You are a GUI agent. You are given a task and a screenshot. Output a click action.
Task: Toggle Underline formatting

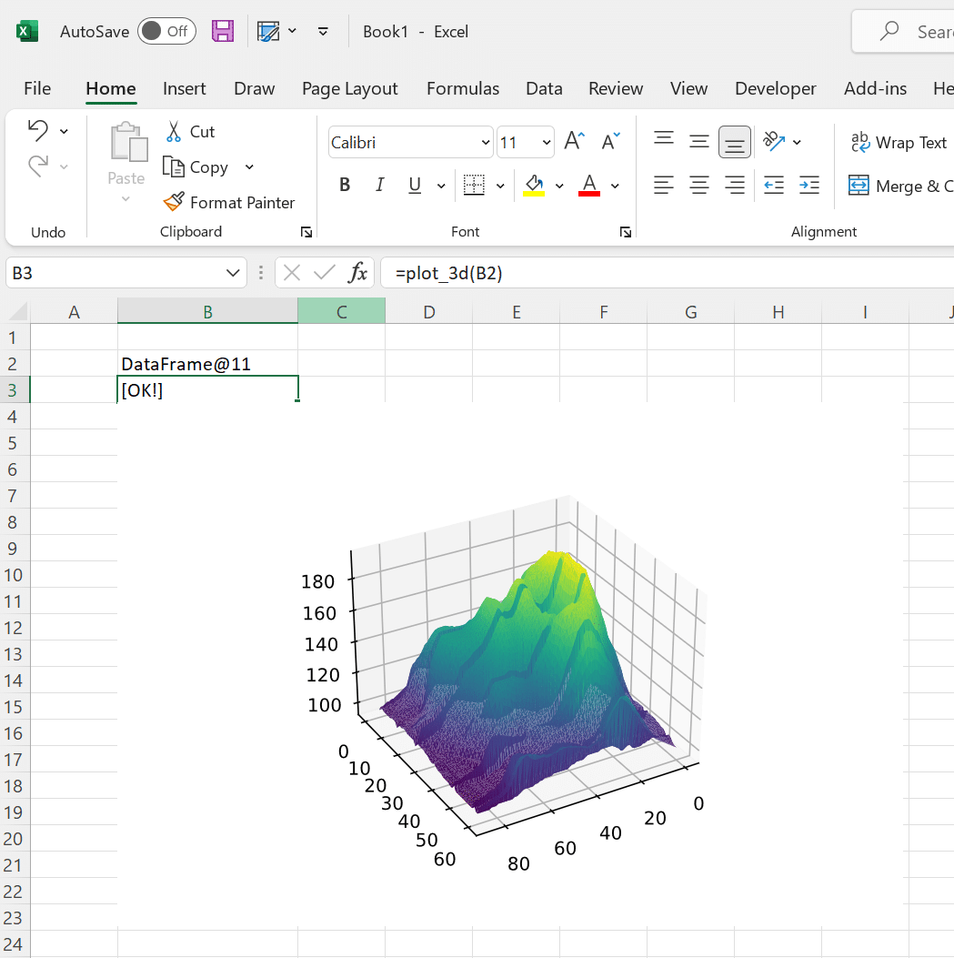[415, 185]
